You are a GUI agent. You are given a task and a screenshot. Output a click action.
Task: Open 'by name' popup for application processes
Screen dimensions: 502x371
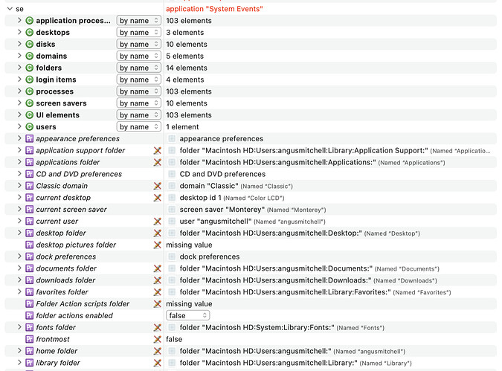(138, 21)
